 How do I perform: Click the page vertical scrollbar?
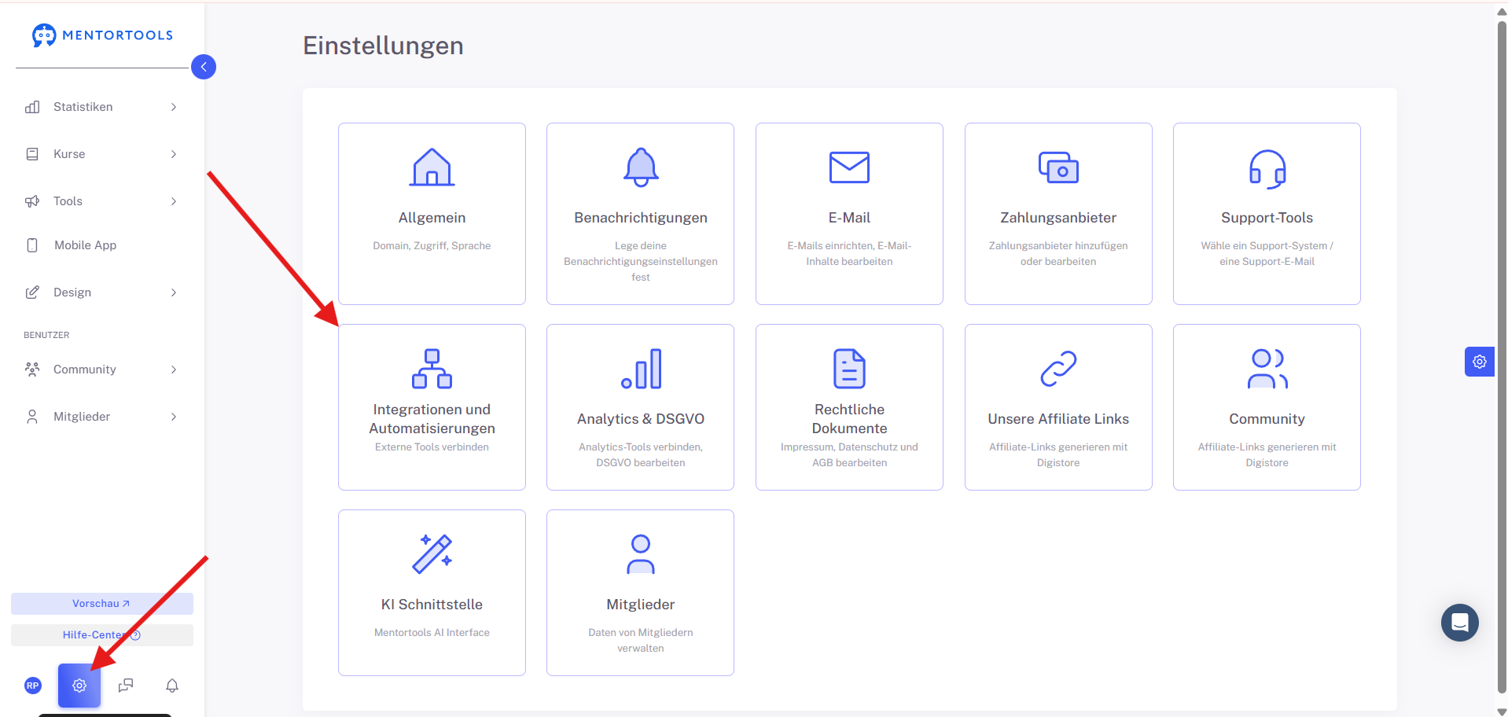click(1502, 358)
